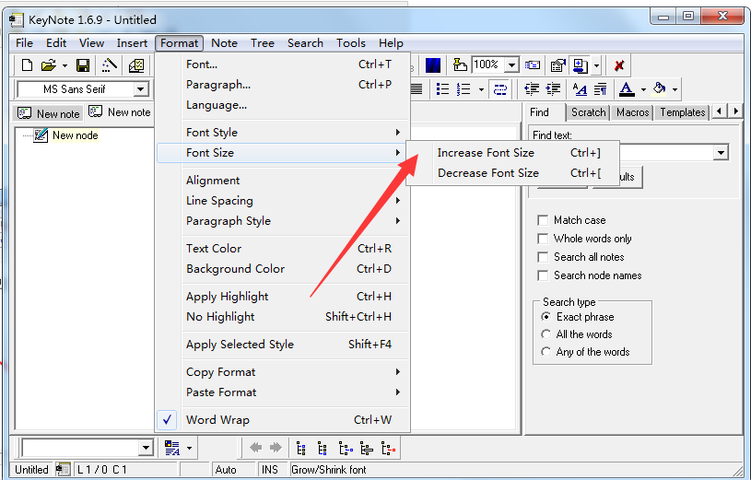Click the tab scroll right arrow button
Screen dimensions: 751x480
tap(736, 111)
